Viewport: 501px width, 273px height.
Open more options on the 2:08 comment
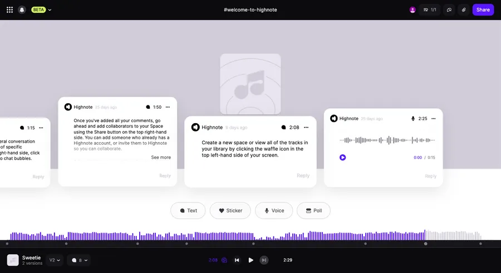point(306,128)
